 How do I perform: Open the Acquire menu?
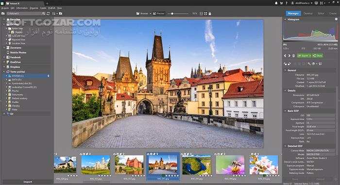5,8
